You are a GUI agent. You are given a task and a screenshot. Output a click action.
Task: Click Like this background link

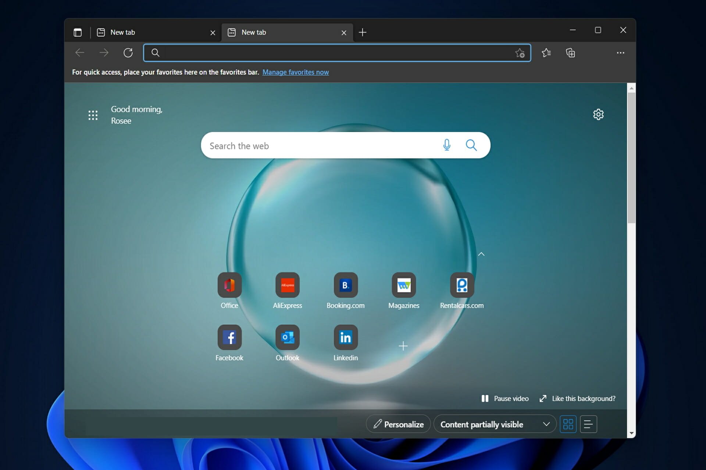pos(577,399)
